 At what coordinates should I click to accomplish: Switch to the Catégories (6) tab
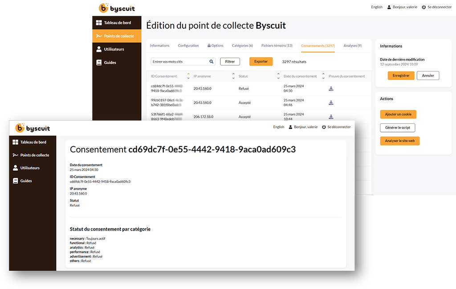point(242,46)
